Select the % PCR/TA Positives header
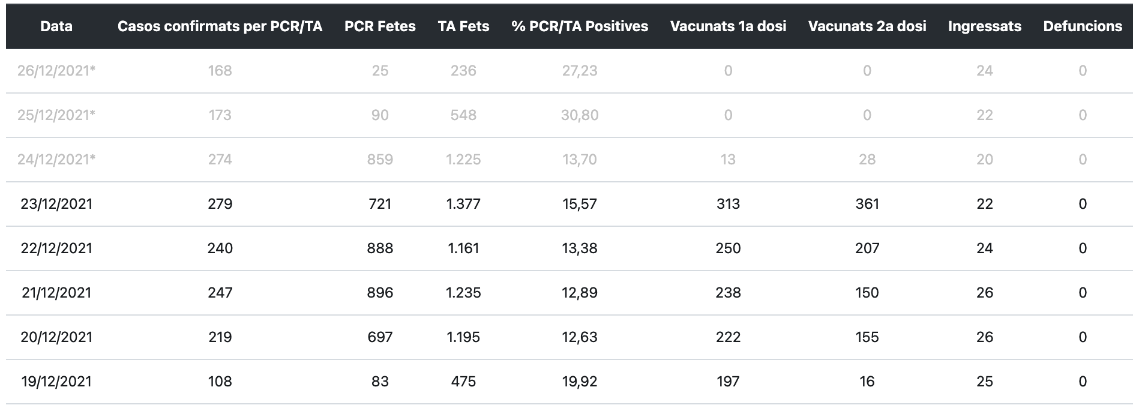Image resolution: width=1139 pixels, height=408 pixels. tap(580, 26)
